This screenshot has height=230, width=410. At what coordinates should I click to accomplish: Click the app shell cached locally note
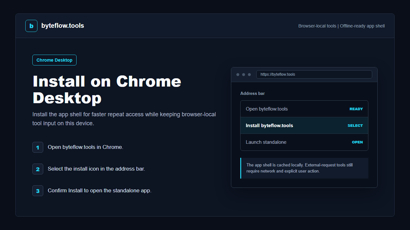(304, 168)
